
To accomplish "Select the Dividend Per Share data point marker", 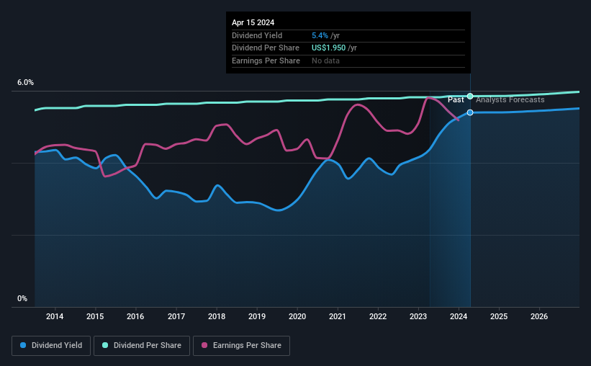I will coord(470,97).
